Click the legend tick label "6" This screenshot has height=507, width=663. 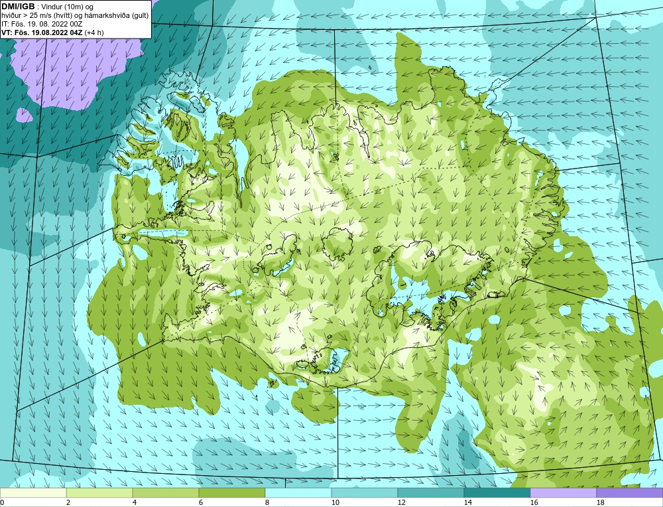(200, 502)
